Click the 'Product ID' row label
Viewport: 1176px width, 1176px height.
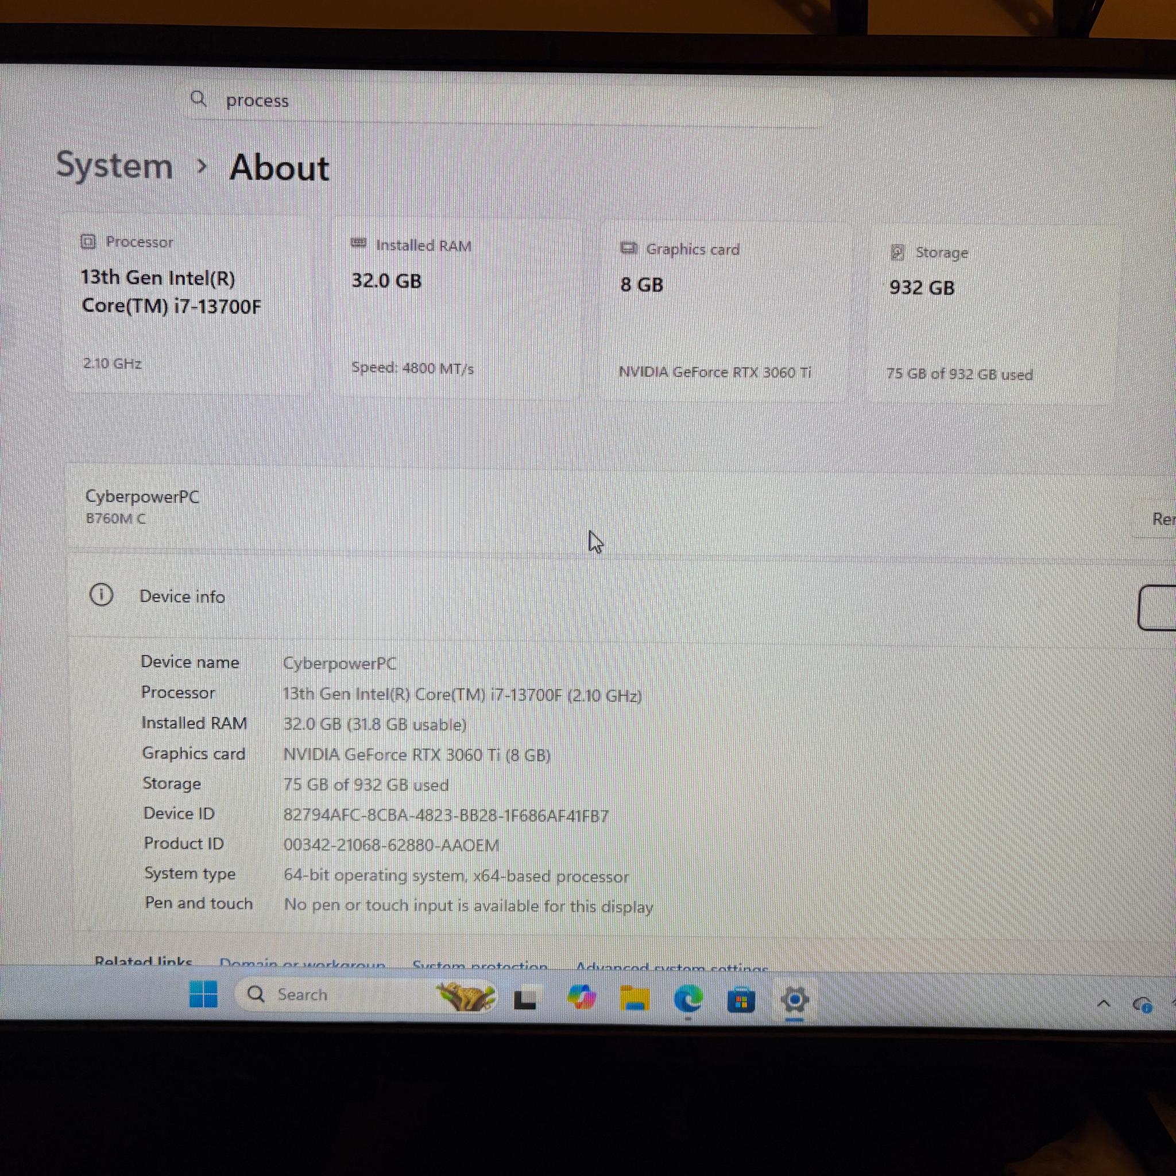coord(184,843)
